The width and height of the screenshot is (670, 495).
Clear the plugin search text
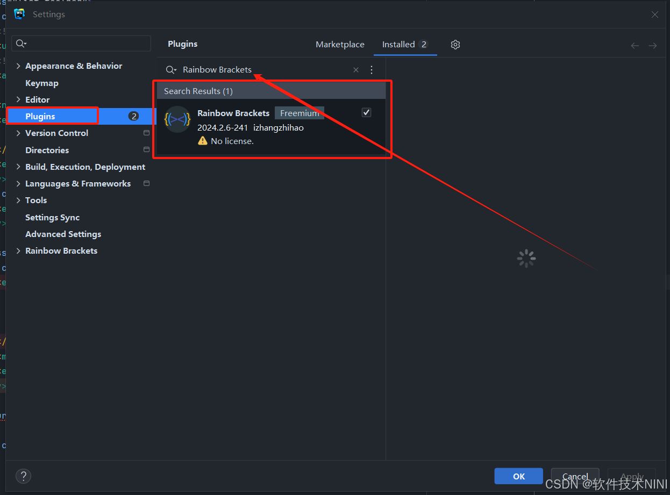[356, 70]
